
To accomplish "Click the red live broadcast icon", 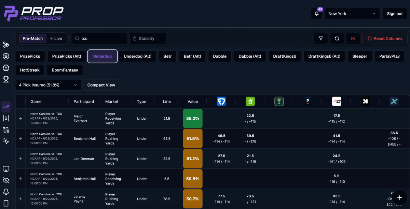I will [353, 39].
